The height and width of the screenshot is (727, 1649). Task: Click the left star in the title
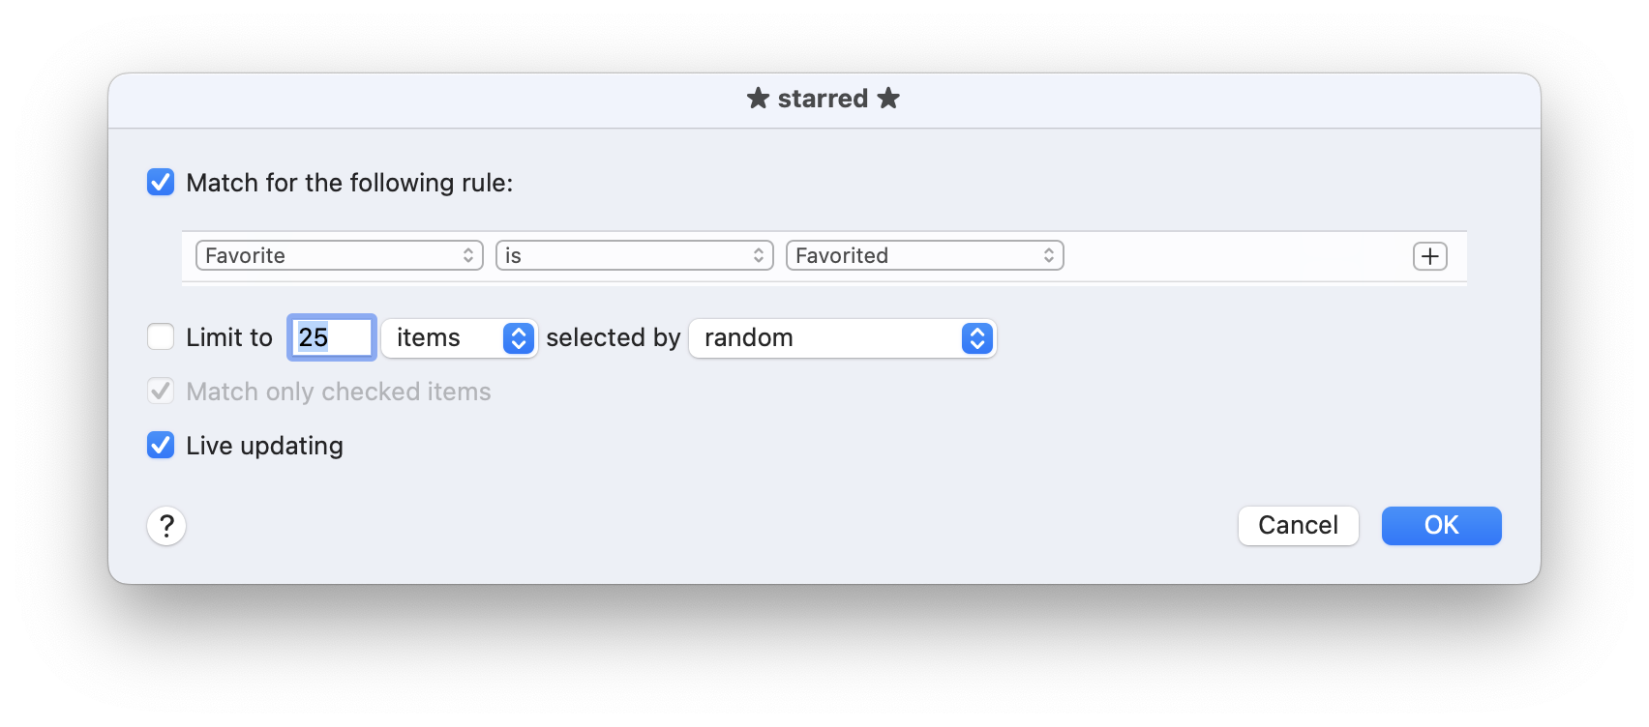[x=758, y=99]
